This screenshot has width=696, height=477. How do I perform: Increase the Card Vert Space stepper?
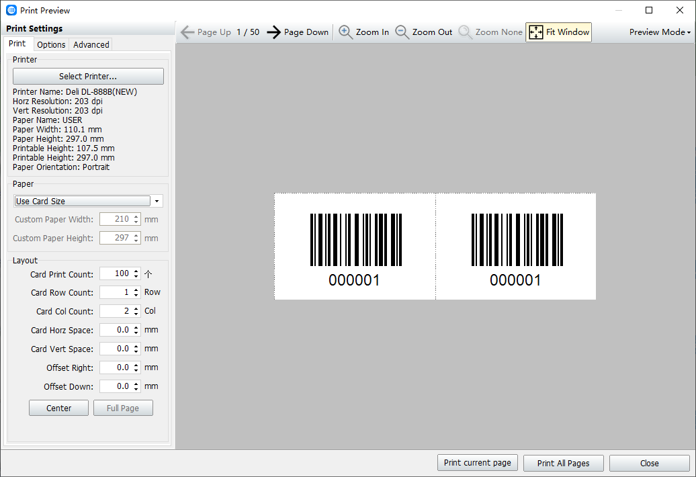[136, 346]
